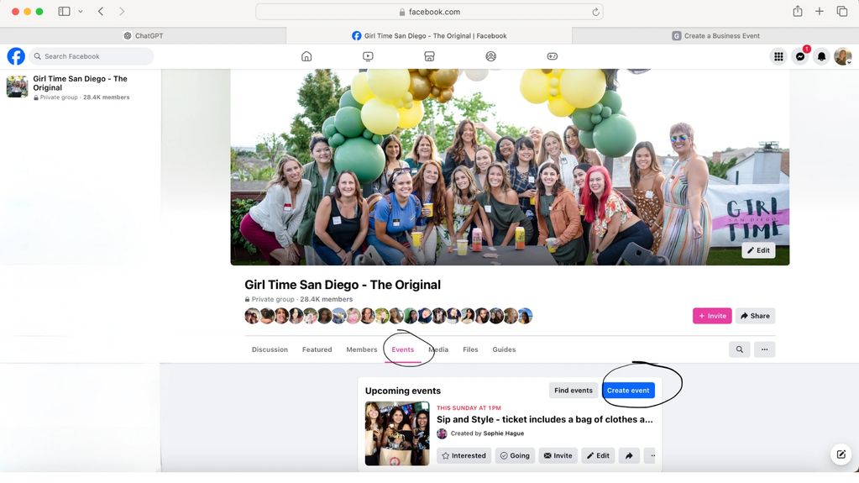
Task: Edit the Sip and Style event
Action: pos(598,455)
